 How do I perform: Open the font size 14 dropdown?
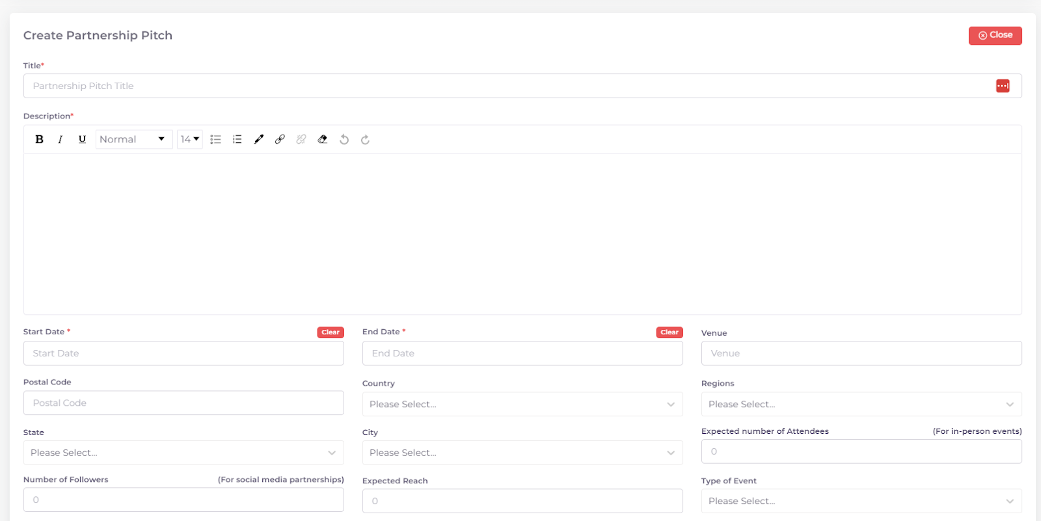189,139
